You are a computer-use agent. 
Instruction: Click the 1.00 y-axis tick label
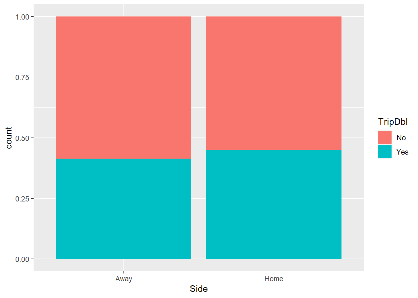coord(22,17)
